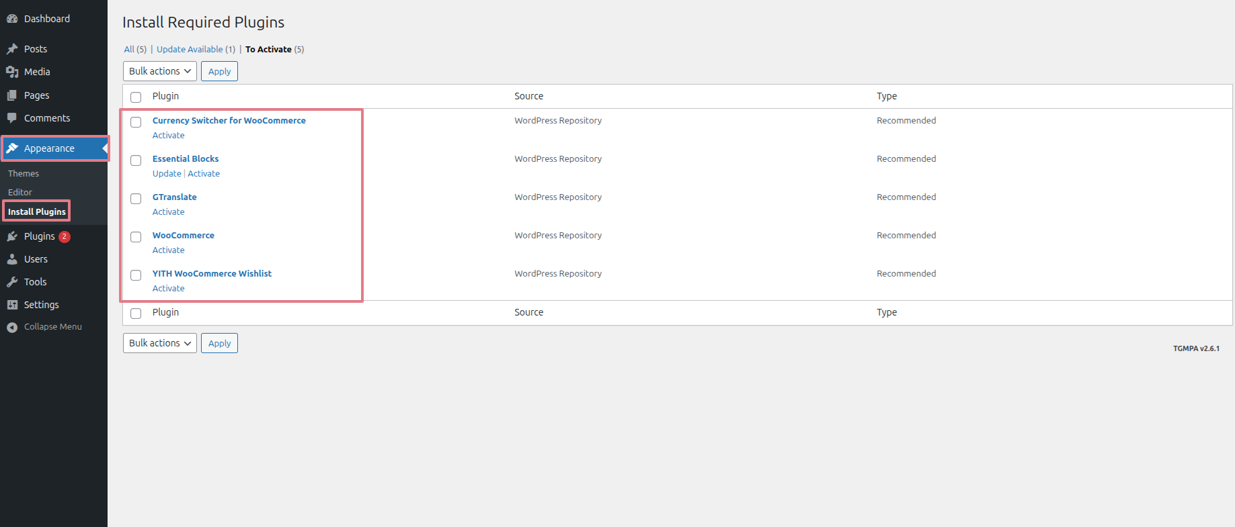Open Media via its sidebar icon
Screen dimensions: 1235x527
(x=12, y=72)
